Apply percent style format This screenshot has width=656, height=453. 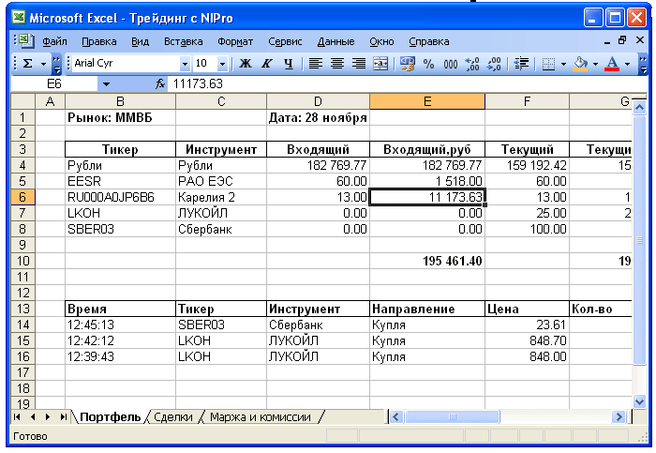(428, 64)
